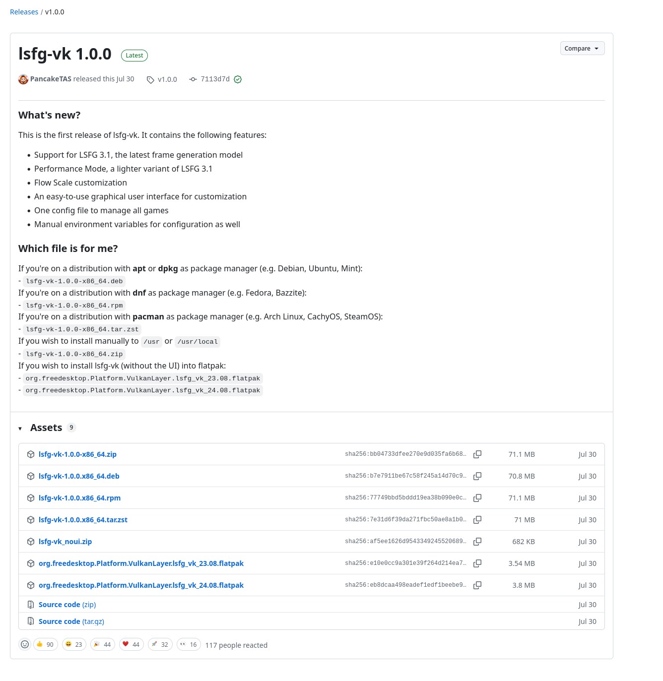Image resolution: width=663 pixels, height=681 pixels.
Task: Click the commit icon before 7113d7d
Action: (193, 79)
